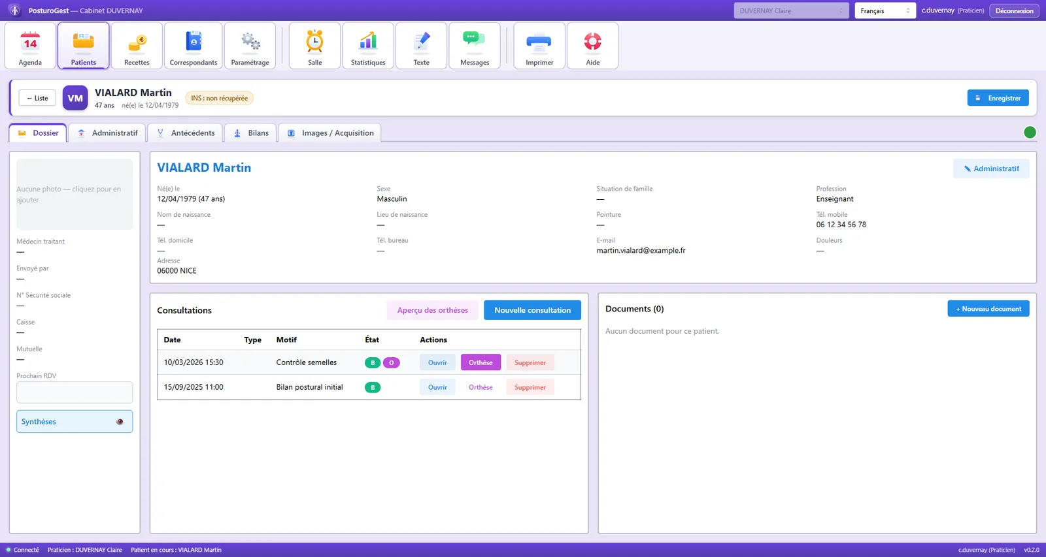This screenshot has height=557, width=1046.
Task: Open the Recettes coins icon
Action: click(137, 46)
